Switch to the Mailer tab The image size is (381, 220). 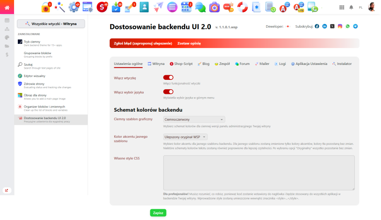[262, 64]
